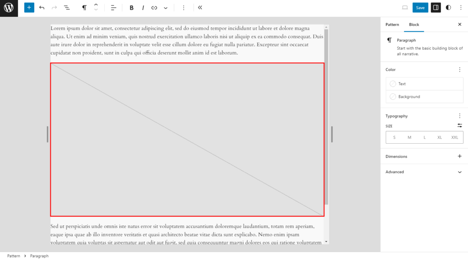Open the document overview list view
The width and height of the screenshot is (468, 259).
tap(67, 8)
